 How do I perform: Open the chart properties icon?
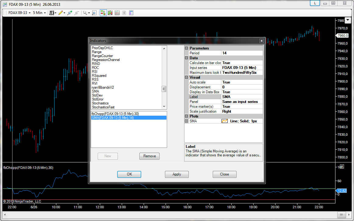pyautogui.click(x=131, y=13)
